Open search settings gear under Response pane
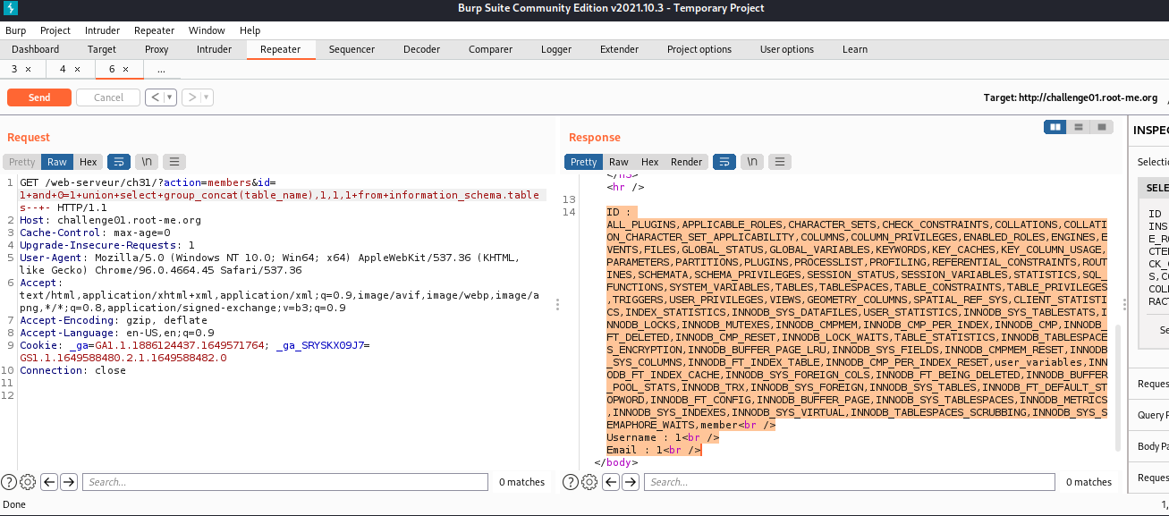Image resolution: width=1169 pixels, height=516 pixels. pyautogui.click(x=589, y=482)
